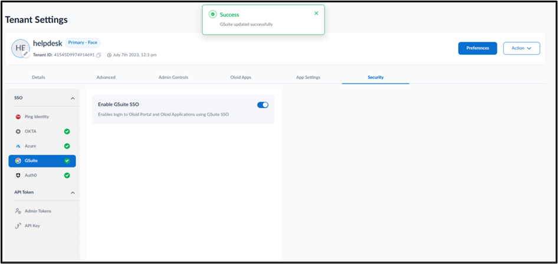
Task: Click the Auth0 shield icon
Action: (18, 175)
